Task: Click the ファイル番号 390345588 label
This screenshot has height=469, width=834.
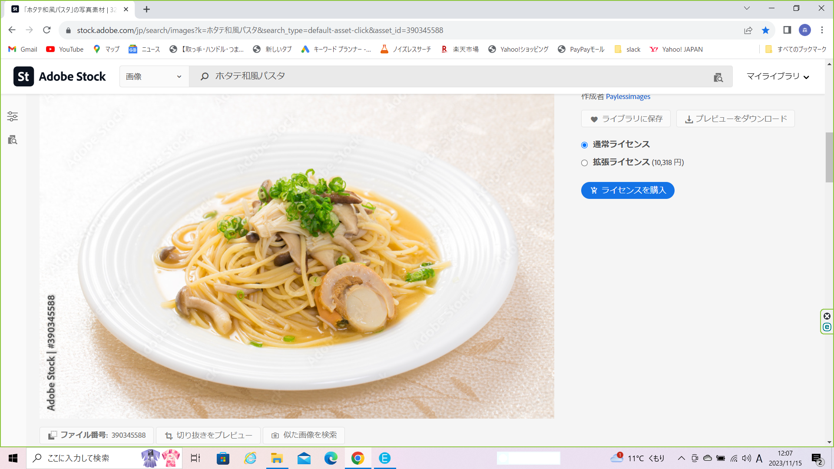Action: pos(97,435)
